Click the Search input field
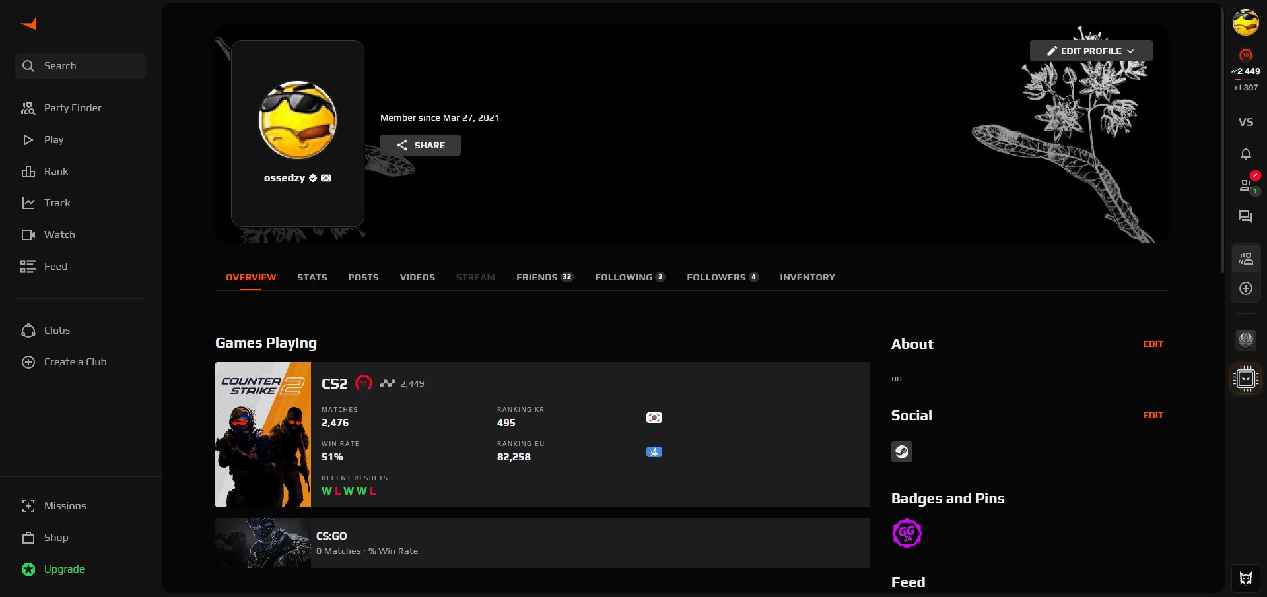1267x597 pixels. [x=81, y=66]
